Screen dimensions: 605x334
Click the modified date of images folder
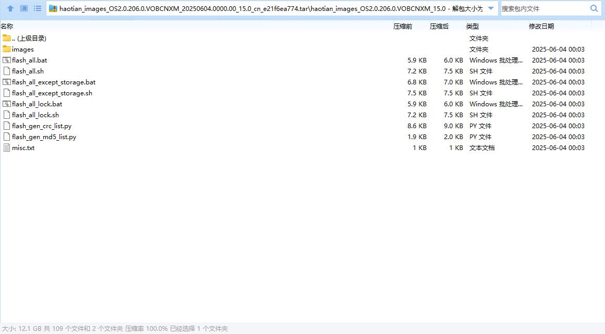[558, 50]
